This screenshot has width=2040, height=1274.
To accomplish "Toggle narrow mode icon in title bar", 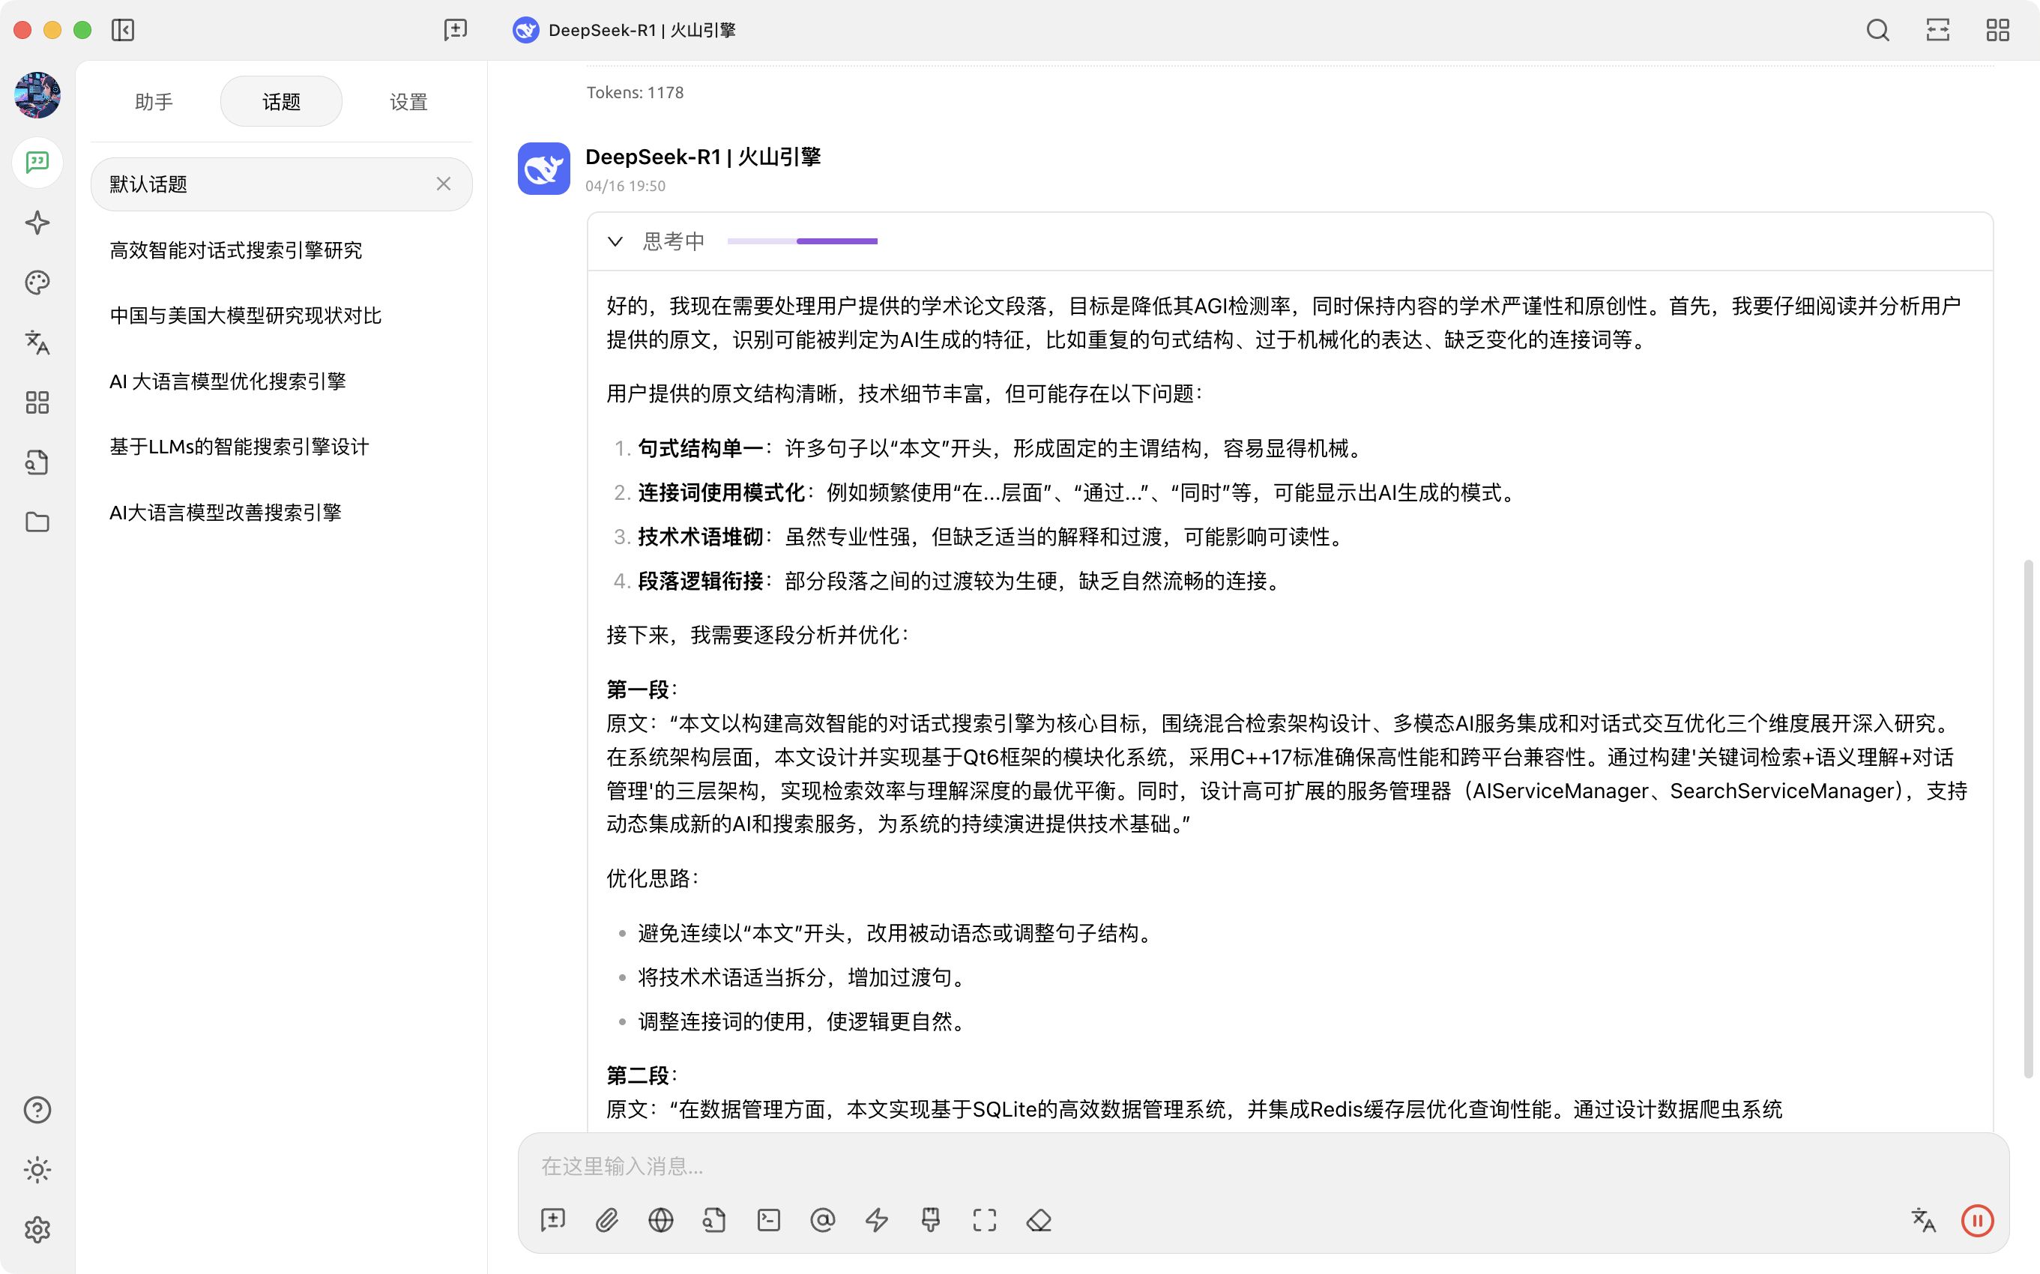I will [1937, 30].
